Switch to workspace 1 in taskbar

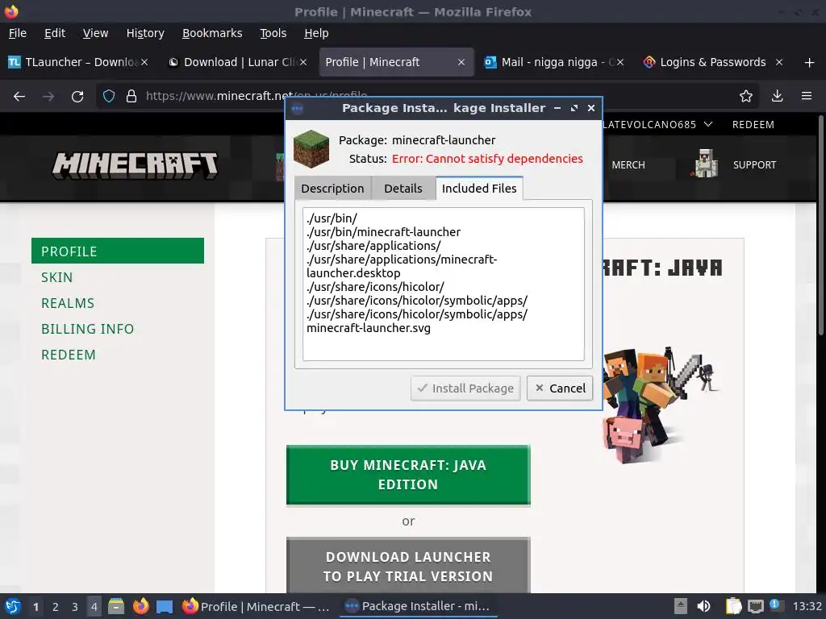35,606
